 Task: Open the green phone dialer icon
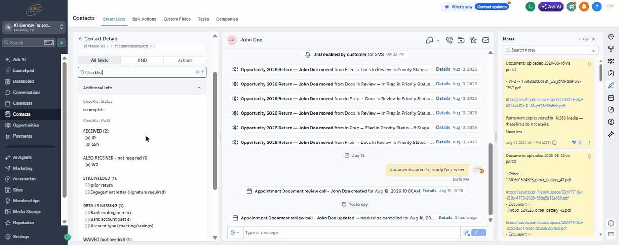coord(530,7)
